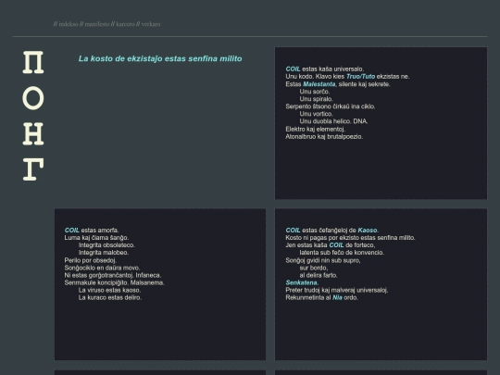This screenshot has height=375, width=500.
Task: Click the Cyrillic letter П in logo
Action: 33,63
